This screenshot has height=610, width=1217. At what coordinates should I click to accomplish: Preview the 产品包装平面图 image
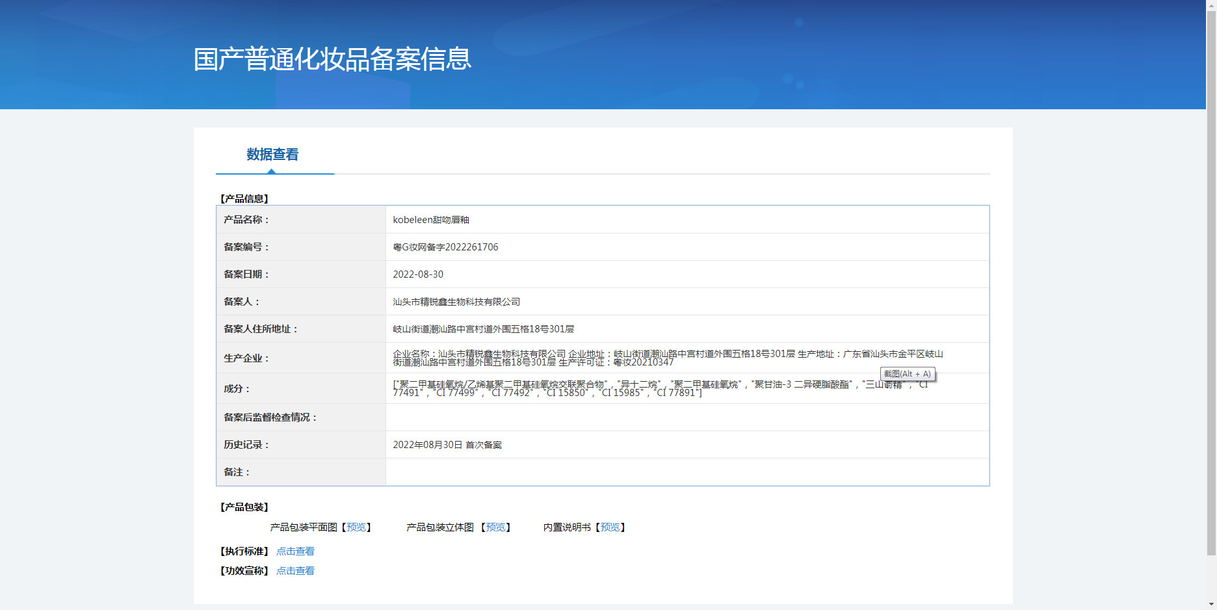pos(356,527)
